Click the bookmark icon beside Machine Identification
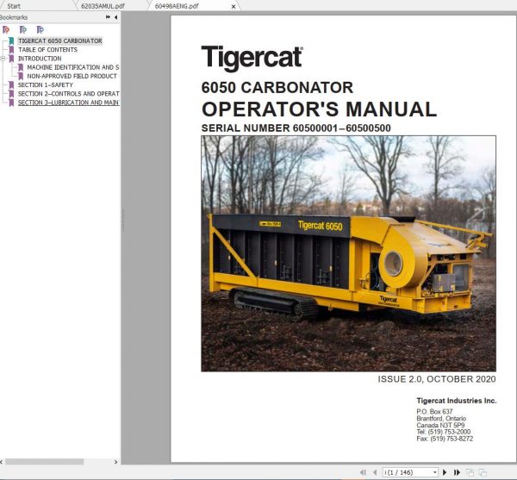 click(x=21, y=67)
